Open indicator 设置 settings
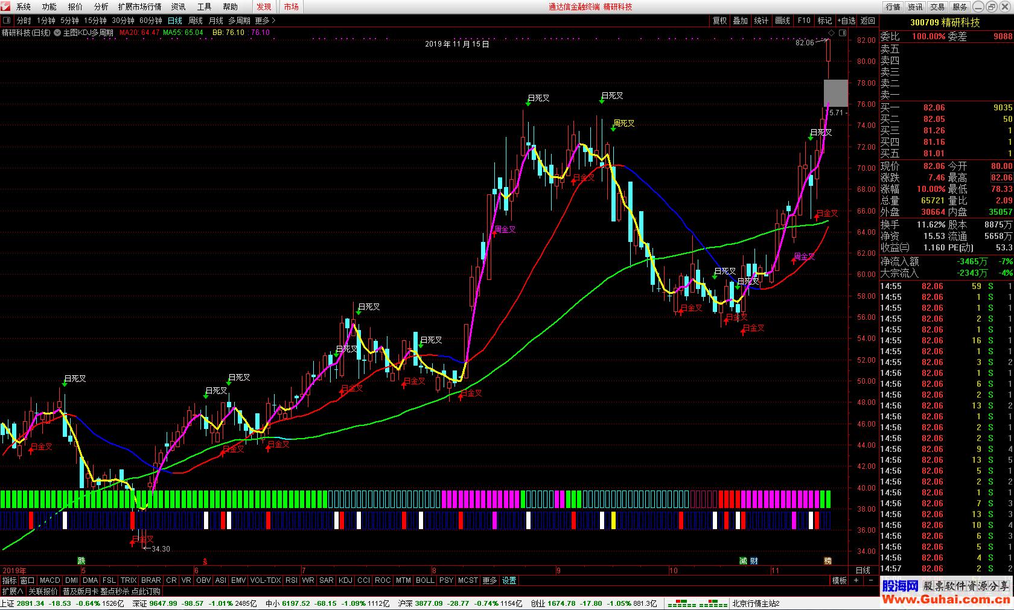 point(509,580)
